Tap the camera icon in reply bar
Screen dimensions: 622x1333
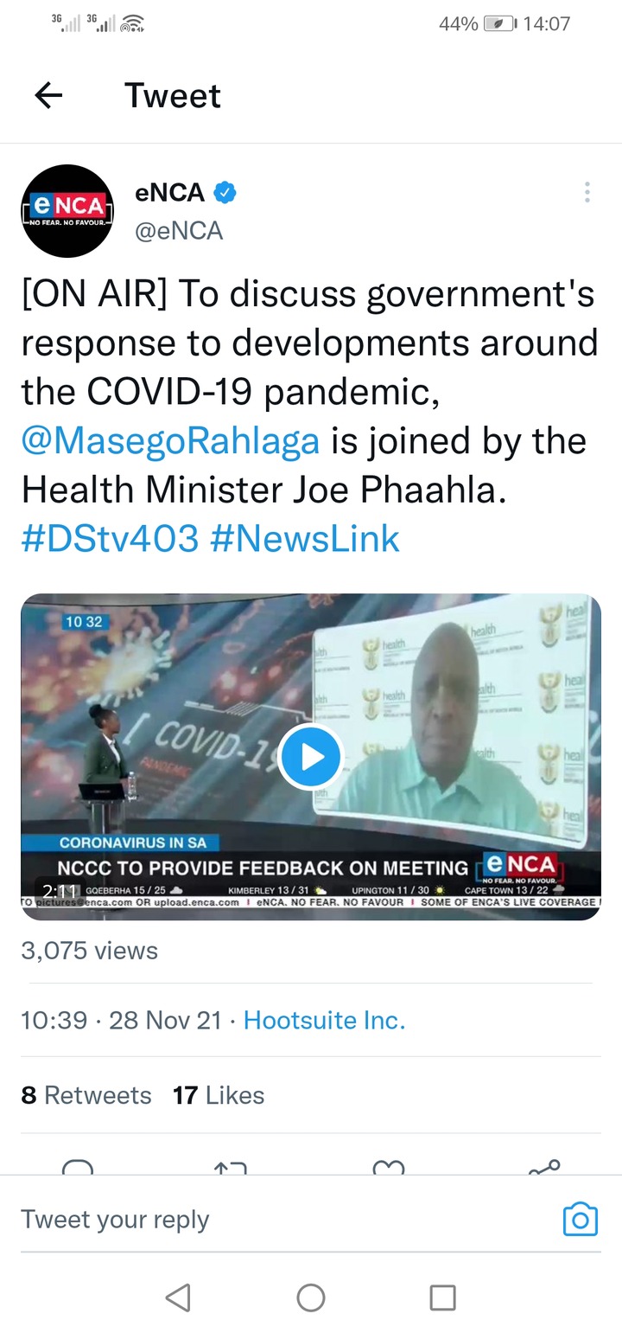click(580, 1219)
